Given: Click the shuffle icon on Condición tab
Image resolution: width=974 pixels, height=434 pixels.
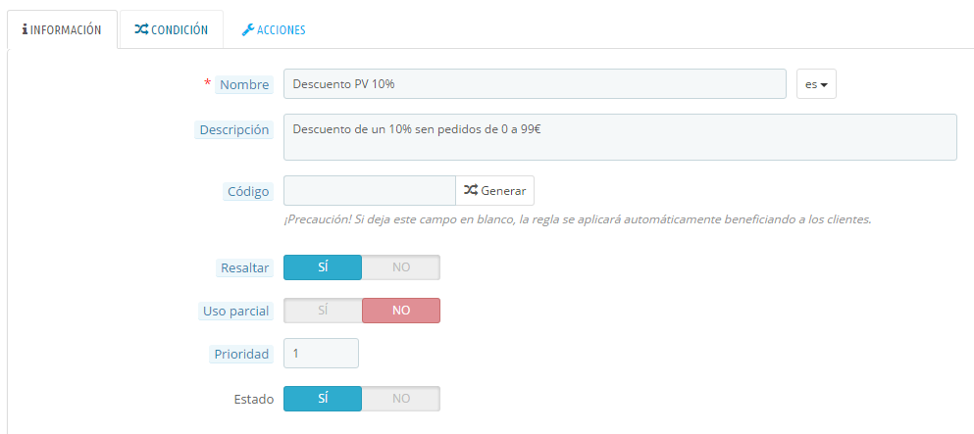Looking at the screenshot, I should [141, 29].
